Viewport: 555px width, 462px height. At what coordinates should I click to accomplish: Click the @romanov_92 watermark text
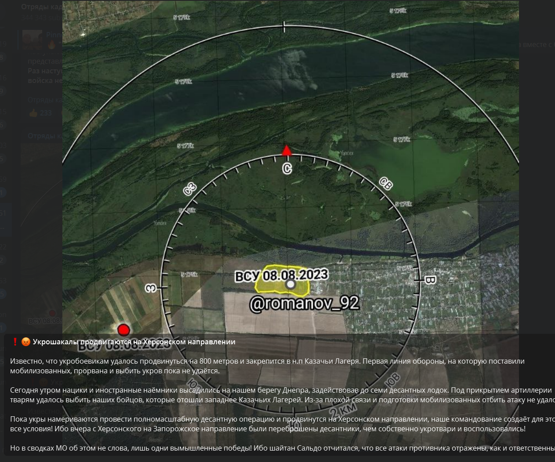click(304, 303)
